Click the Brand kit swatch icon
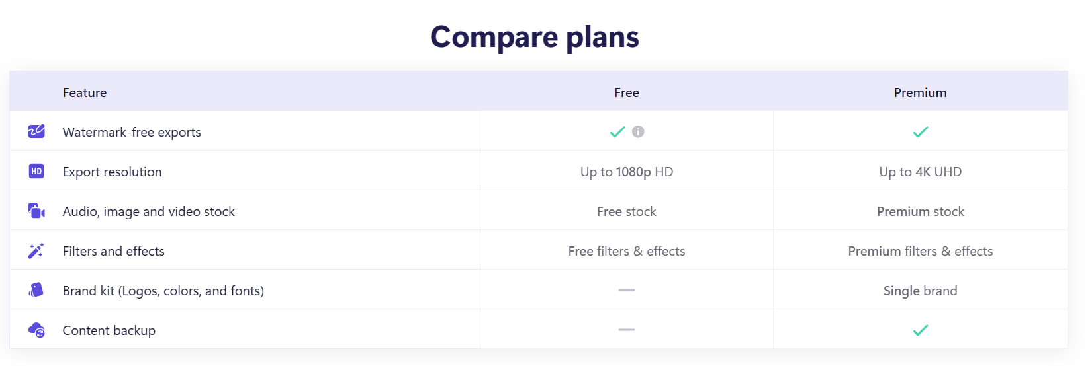The height and width of the screenshot is (366, 1092). click(x=36, y=290)
